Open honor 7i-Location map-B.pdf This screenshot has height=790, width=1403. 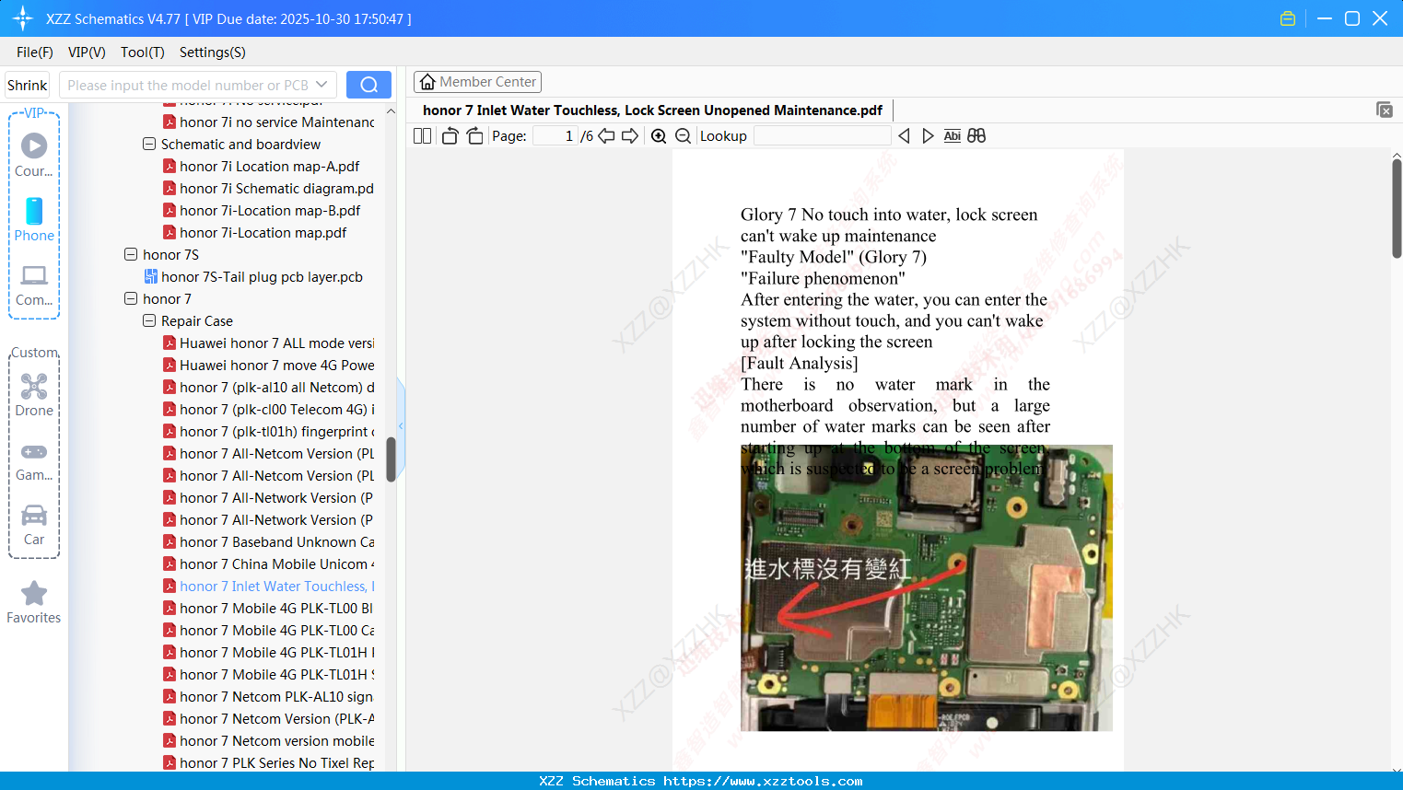(x=269, y=211)
